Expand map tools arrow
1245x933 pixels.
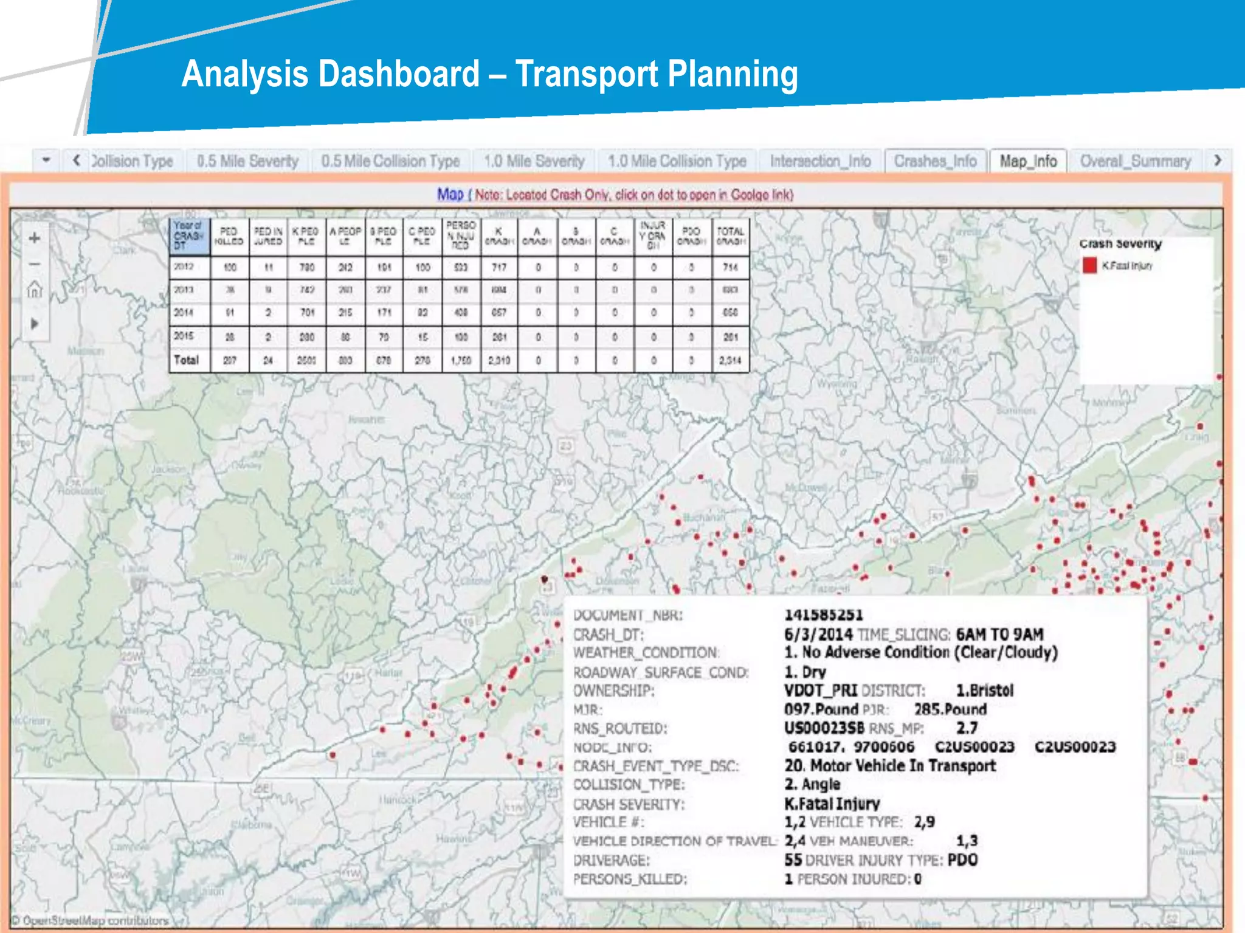(x=35, y=323)
